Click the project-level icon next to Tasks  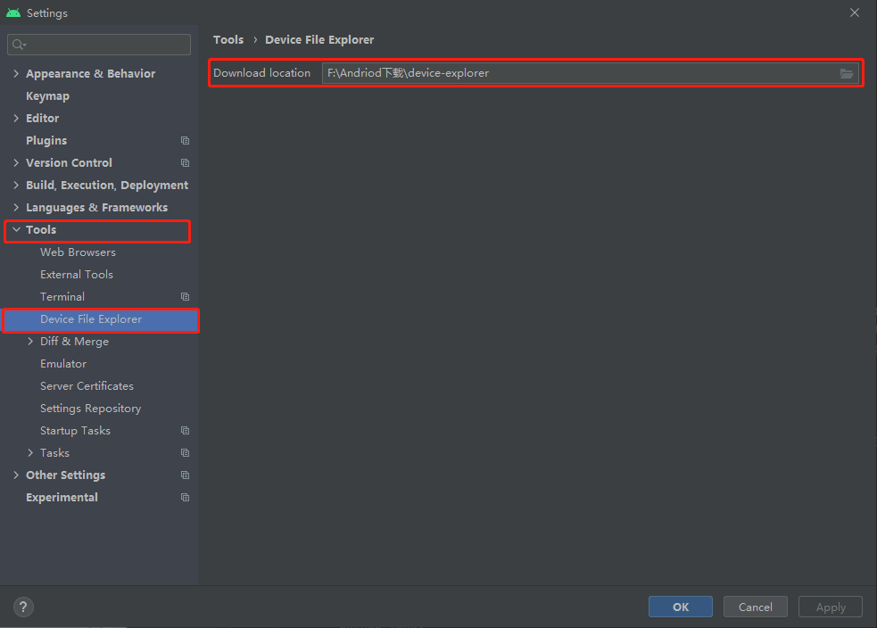click(186, 453)
